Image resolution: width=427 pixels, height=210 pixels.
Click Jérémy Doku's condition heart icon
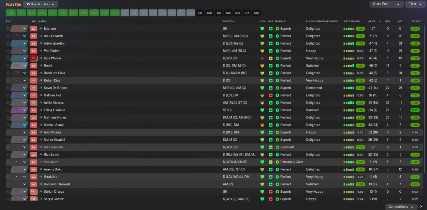point(262,169)
